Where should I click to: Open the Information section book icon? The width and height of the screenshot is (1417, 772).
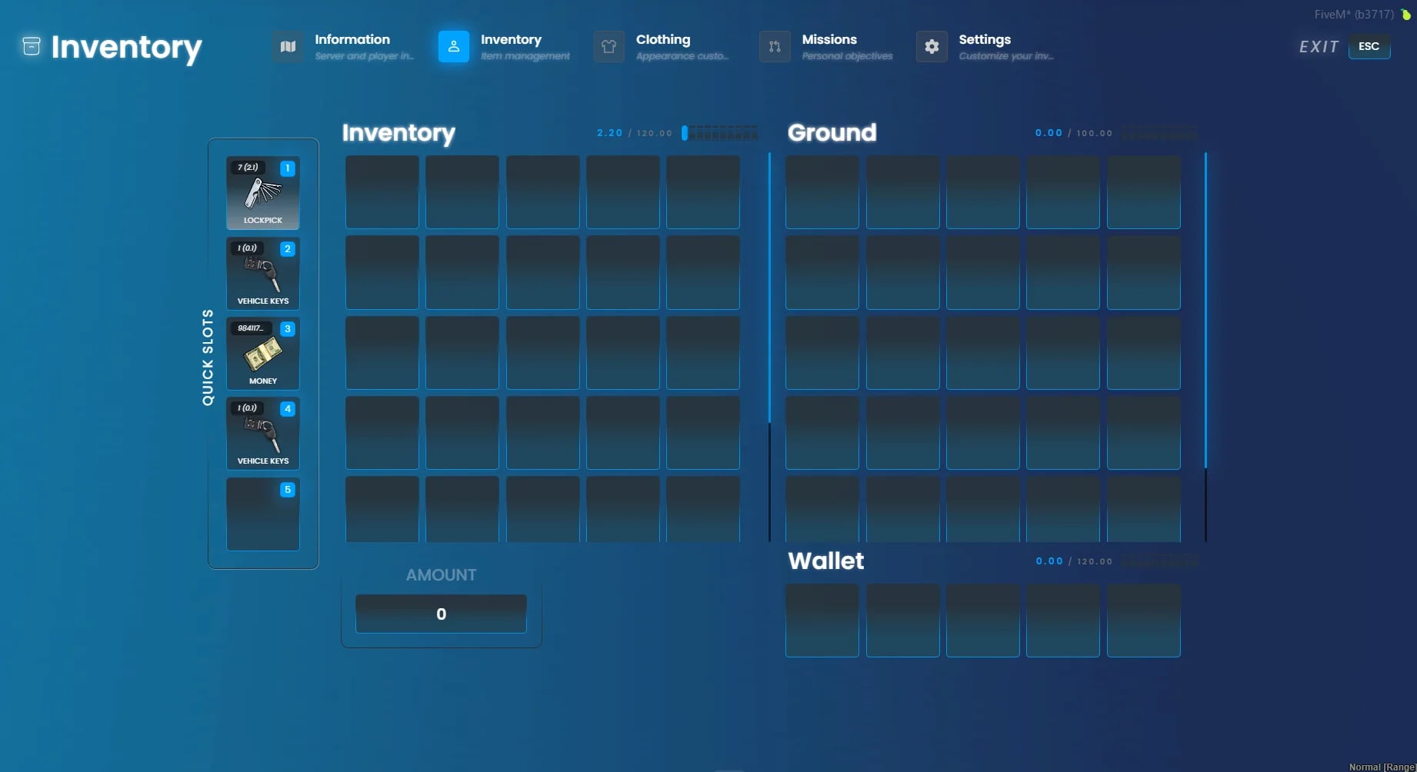288,46
